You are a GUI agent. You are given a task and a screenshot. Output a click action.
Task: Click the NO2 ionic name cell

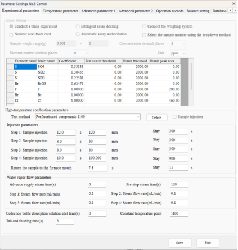[x=47, y=72]
